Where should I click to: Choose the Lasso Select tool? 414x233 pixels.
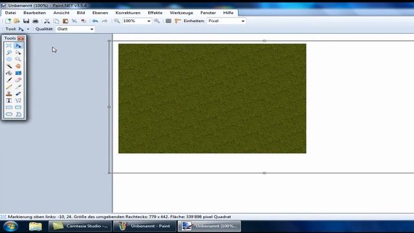coord(9,52)
